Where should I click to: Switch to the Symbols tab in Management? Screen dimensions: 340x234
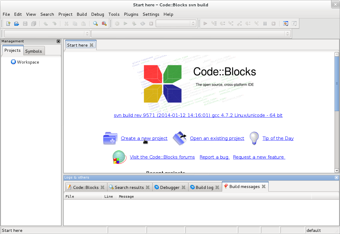pyautogui.click(x=34, y=51)
